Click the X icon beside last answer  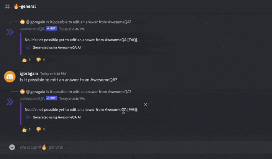click(x=145, y=104)
